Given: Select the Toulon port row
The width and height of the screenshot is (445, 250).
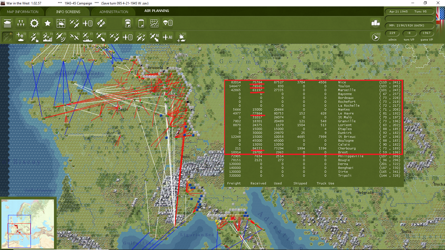Looking at the screenshot, I should pos(314,86).
